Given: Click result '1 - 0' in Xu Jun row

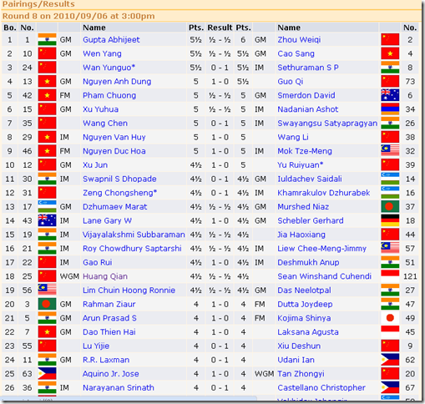Looking at the screenshot, I should click(220, 165).
